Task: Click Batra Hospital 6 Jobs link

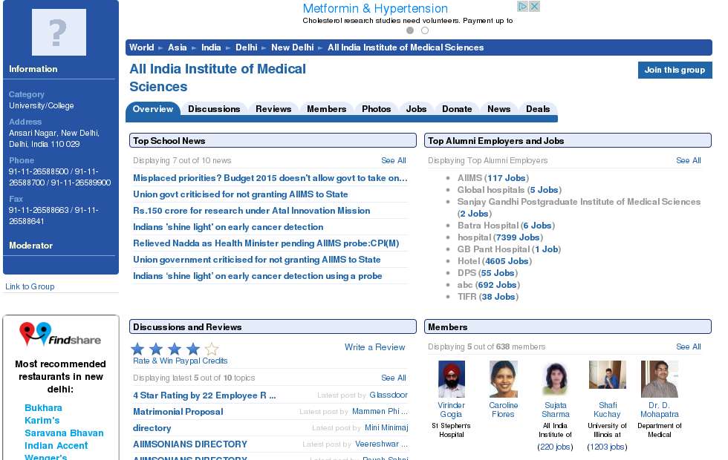Action: click(x=537, y=226)
